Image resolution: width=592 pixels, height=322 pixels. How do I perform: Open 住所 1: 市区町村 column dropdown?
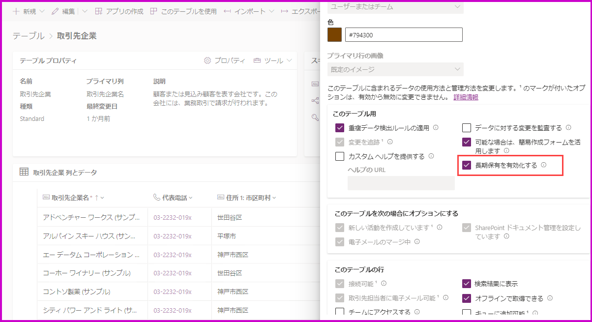(x=274, y=198)
